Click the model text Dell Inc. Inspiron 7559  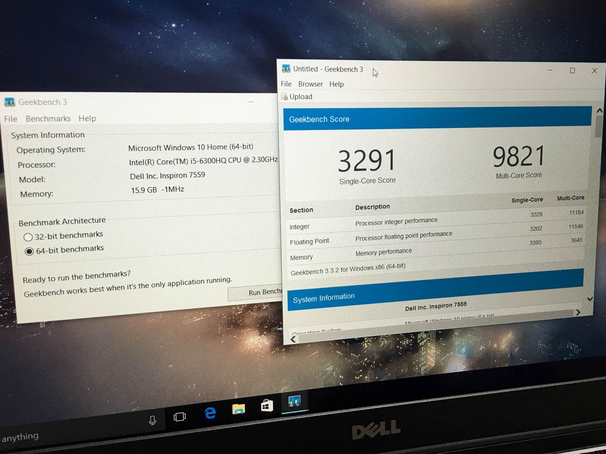(168, 175)
